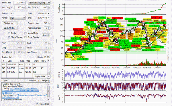Run the Action! button
172x106 pixels.
pyautogui.click(x=46, y=35)
